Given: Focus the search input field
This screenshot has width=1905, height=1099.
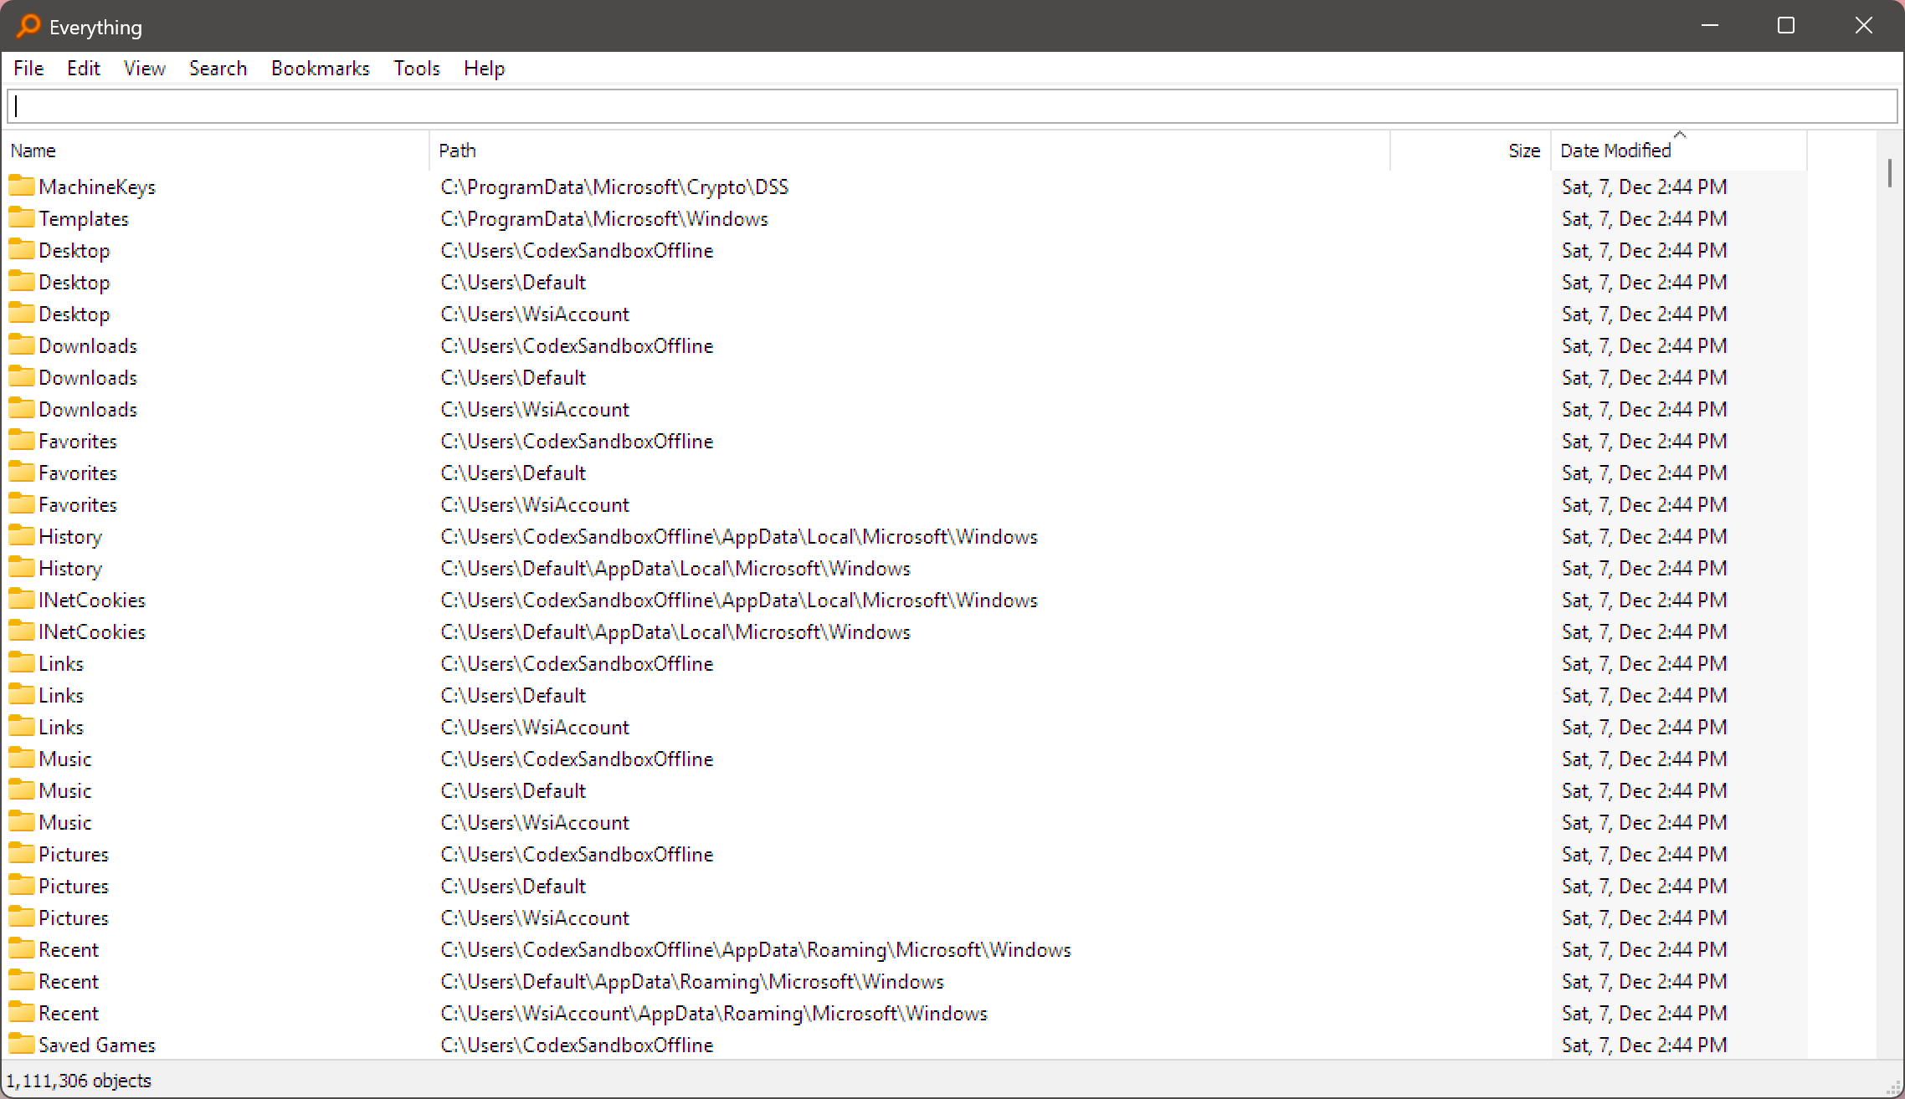Looking at the screenshot, I should pos(952,106).
